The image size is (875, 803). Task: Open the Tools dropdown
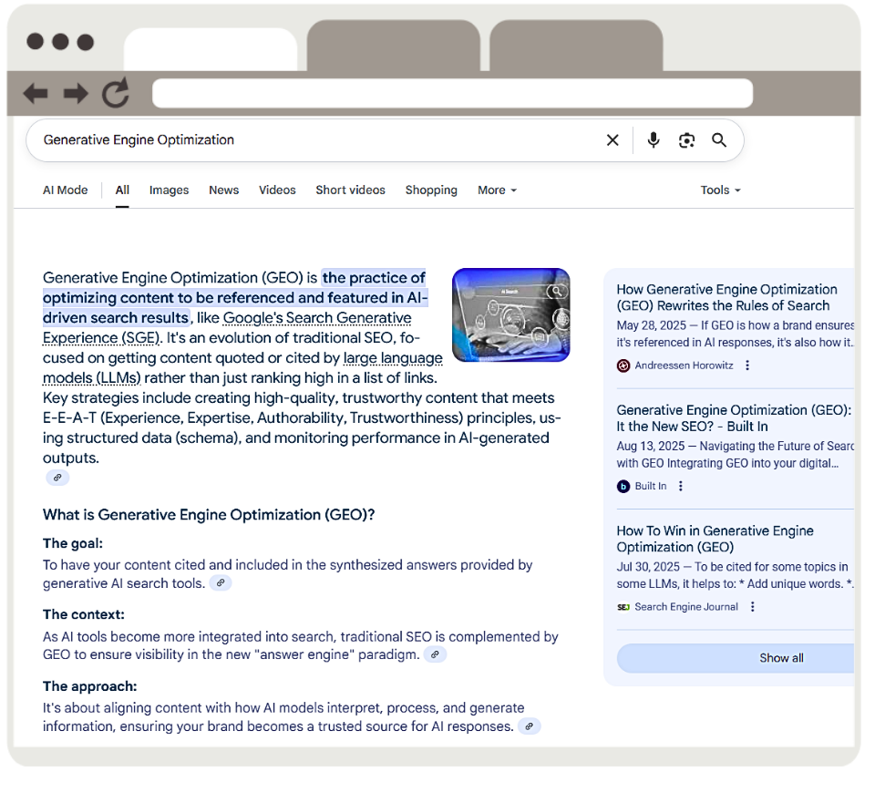(x=719, y=190)
